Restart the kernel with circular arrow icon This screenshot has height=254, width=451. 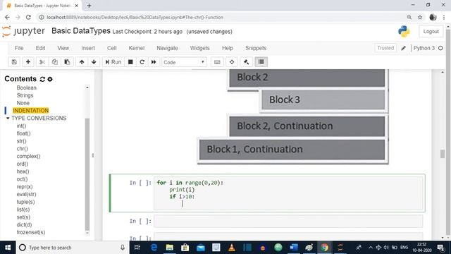[142, 62]
